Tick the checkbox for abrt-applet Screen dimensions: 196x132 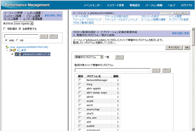point(80,88)
